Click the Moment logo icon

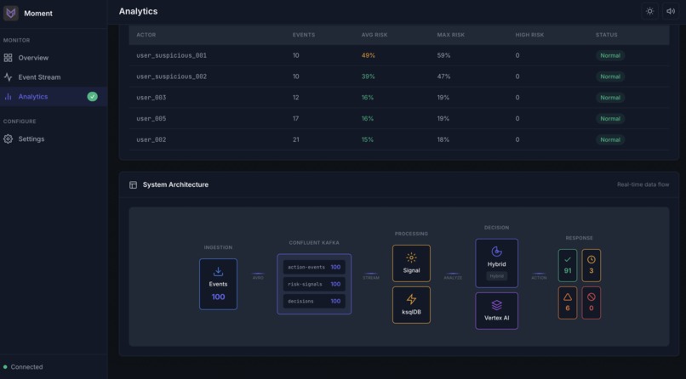(10, 13)
